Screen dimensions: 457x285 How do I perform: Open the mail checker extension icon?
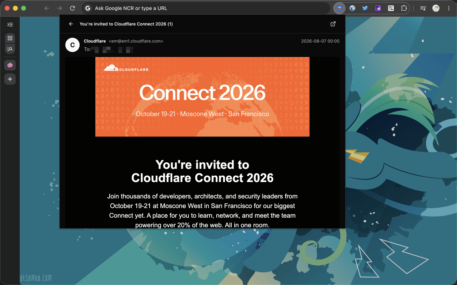pyautogui.click(x=340, y=8)
